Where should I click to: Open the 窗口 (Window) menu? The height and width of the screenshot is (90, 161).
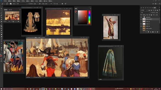point(46,1)
